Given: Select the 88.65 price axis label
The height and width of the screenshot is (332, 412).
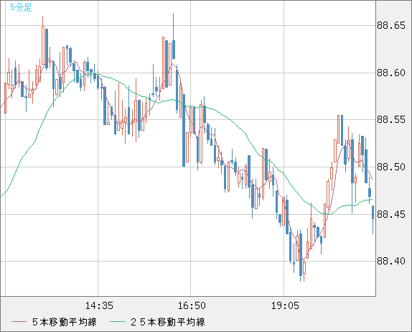Looking at the screenshot, I should (391, 26).
